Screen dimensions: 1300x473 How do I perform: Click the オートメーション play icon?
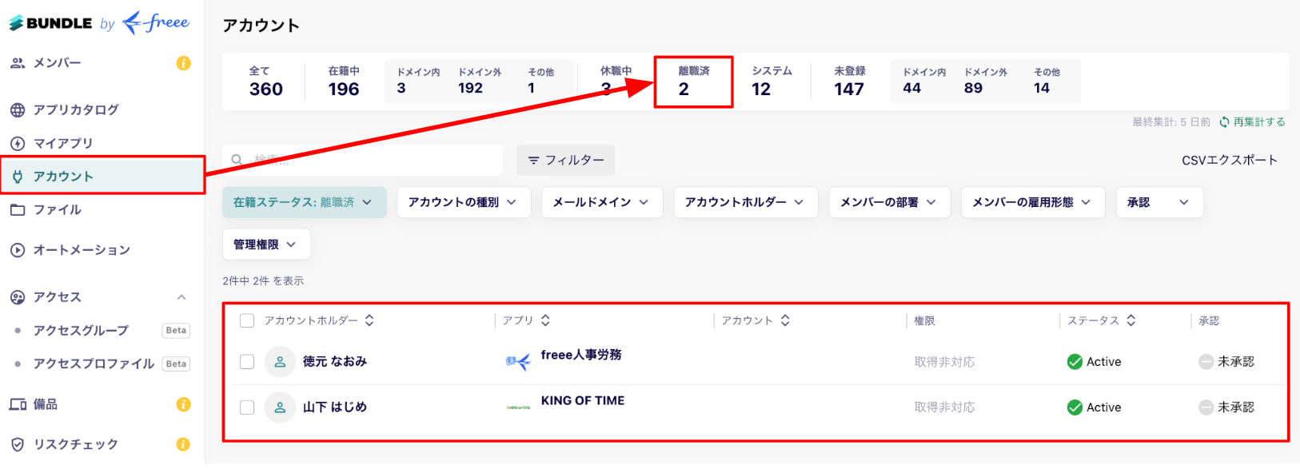pos(18,250)
